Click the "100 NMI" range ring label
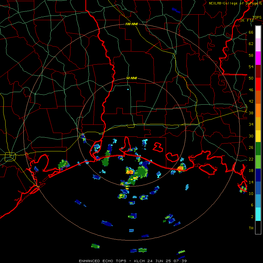 coord(131,24)
